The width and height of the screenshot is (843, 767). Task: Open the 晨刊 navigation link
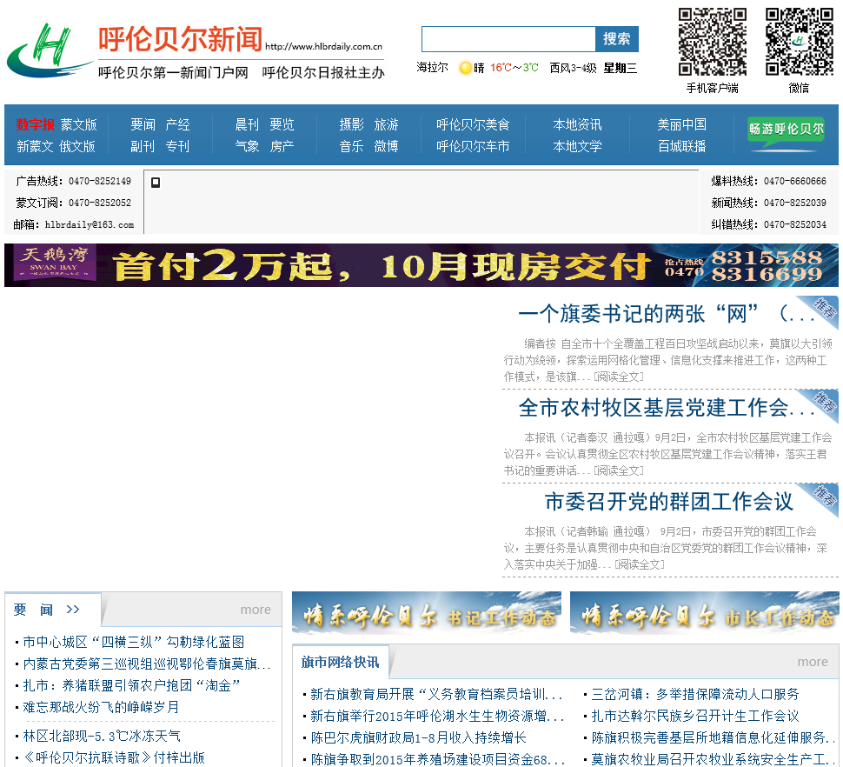click(248, 124)
